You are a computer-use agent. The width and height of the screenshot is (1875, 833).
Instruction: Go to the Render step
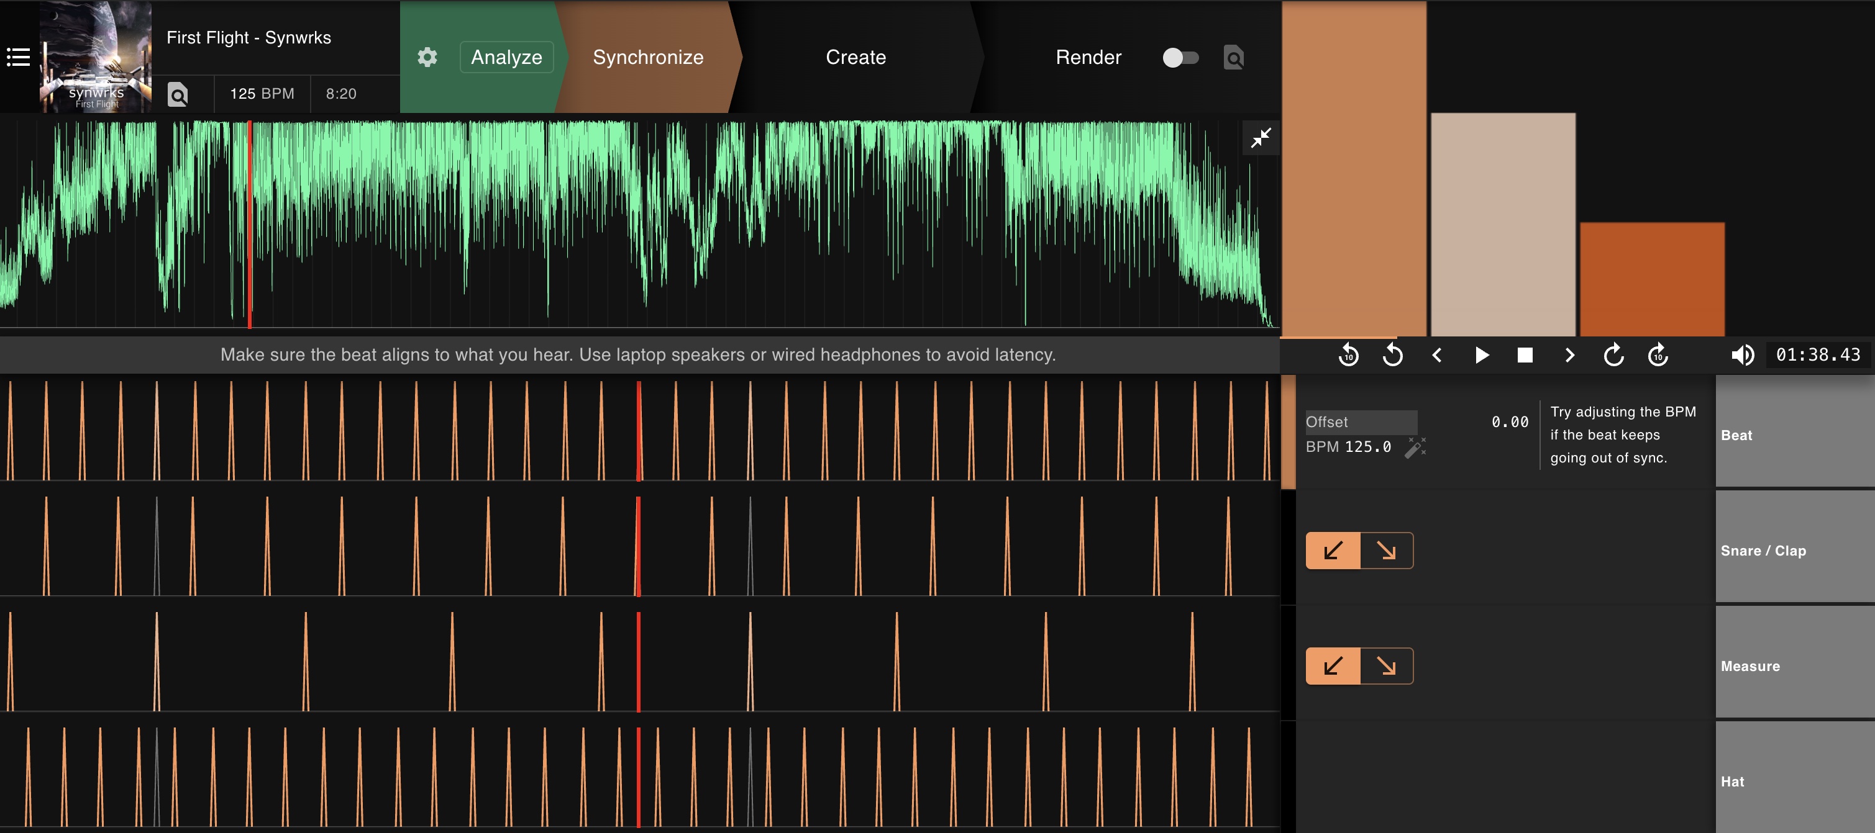click(x=1088, y=56)
